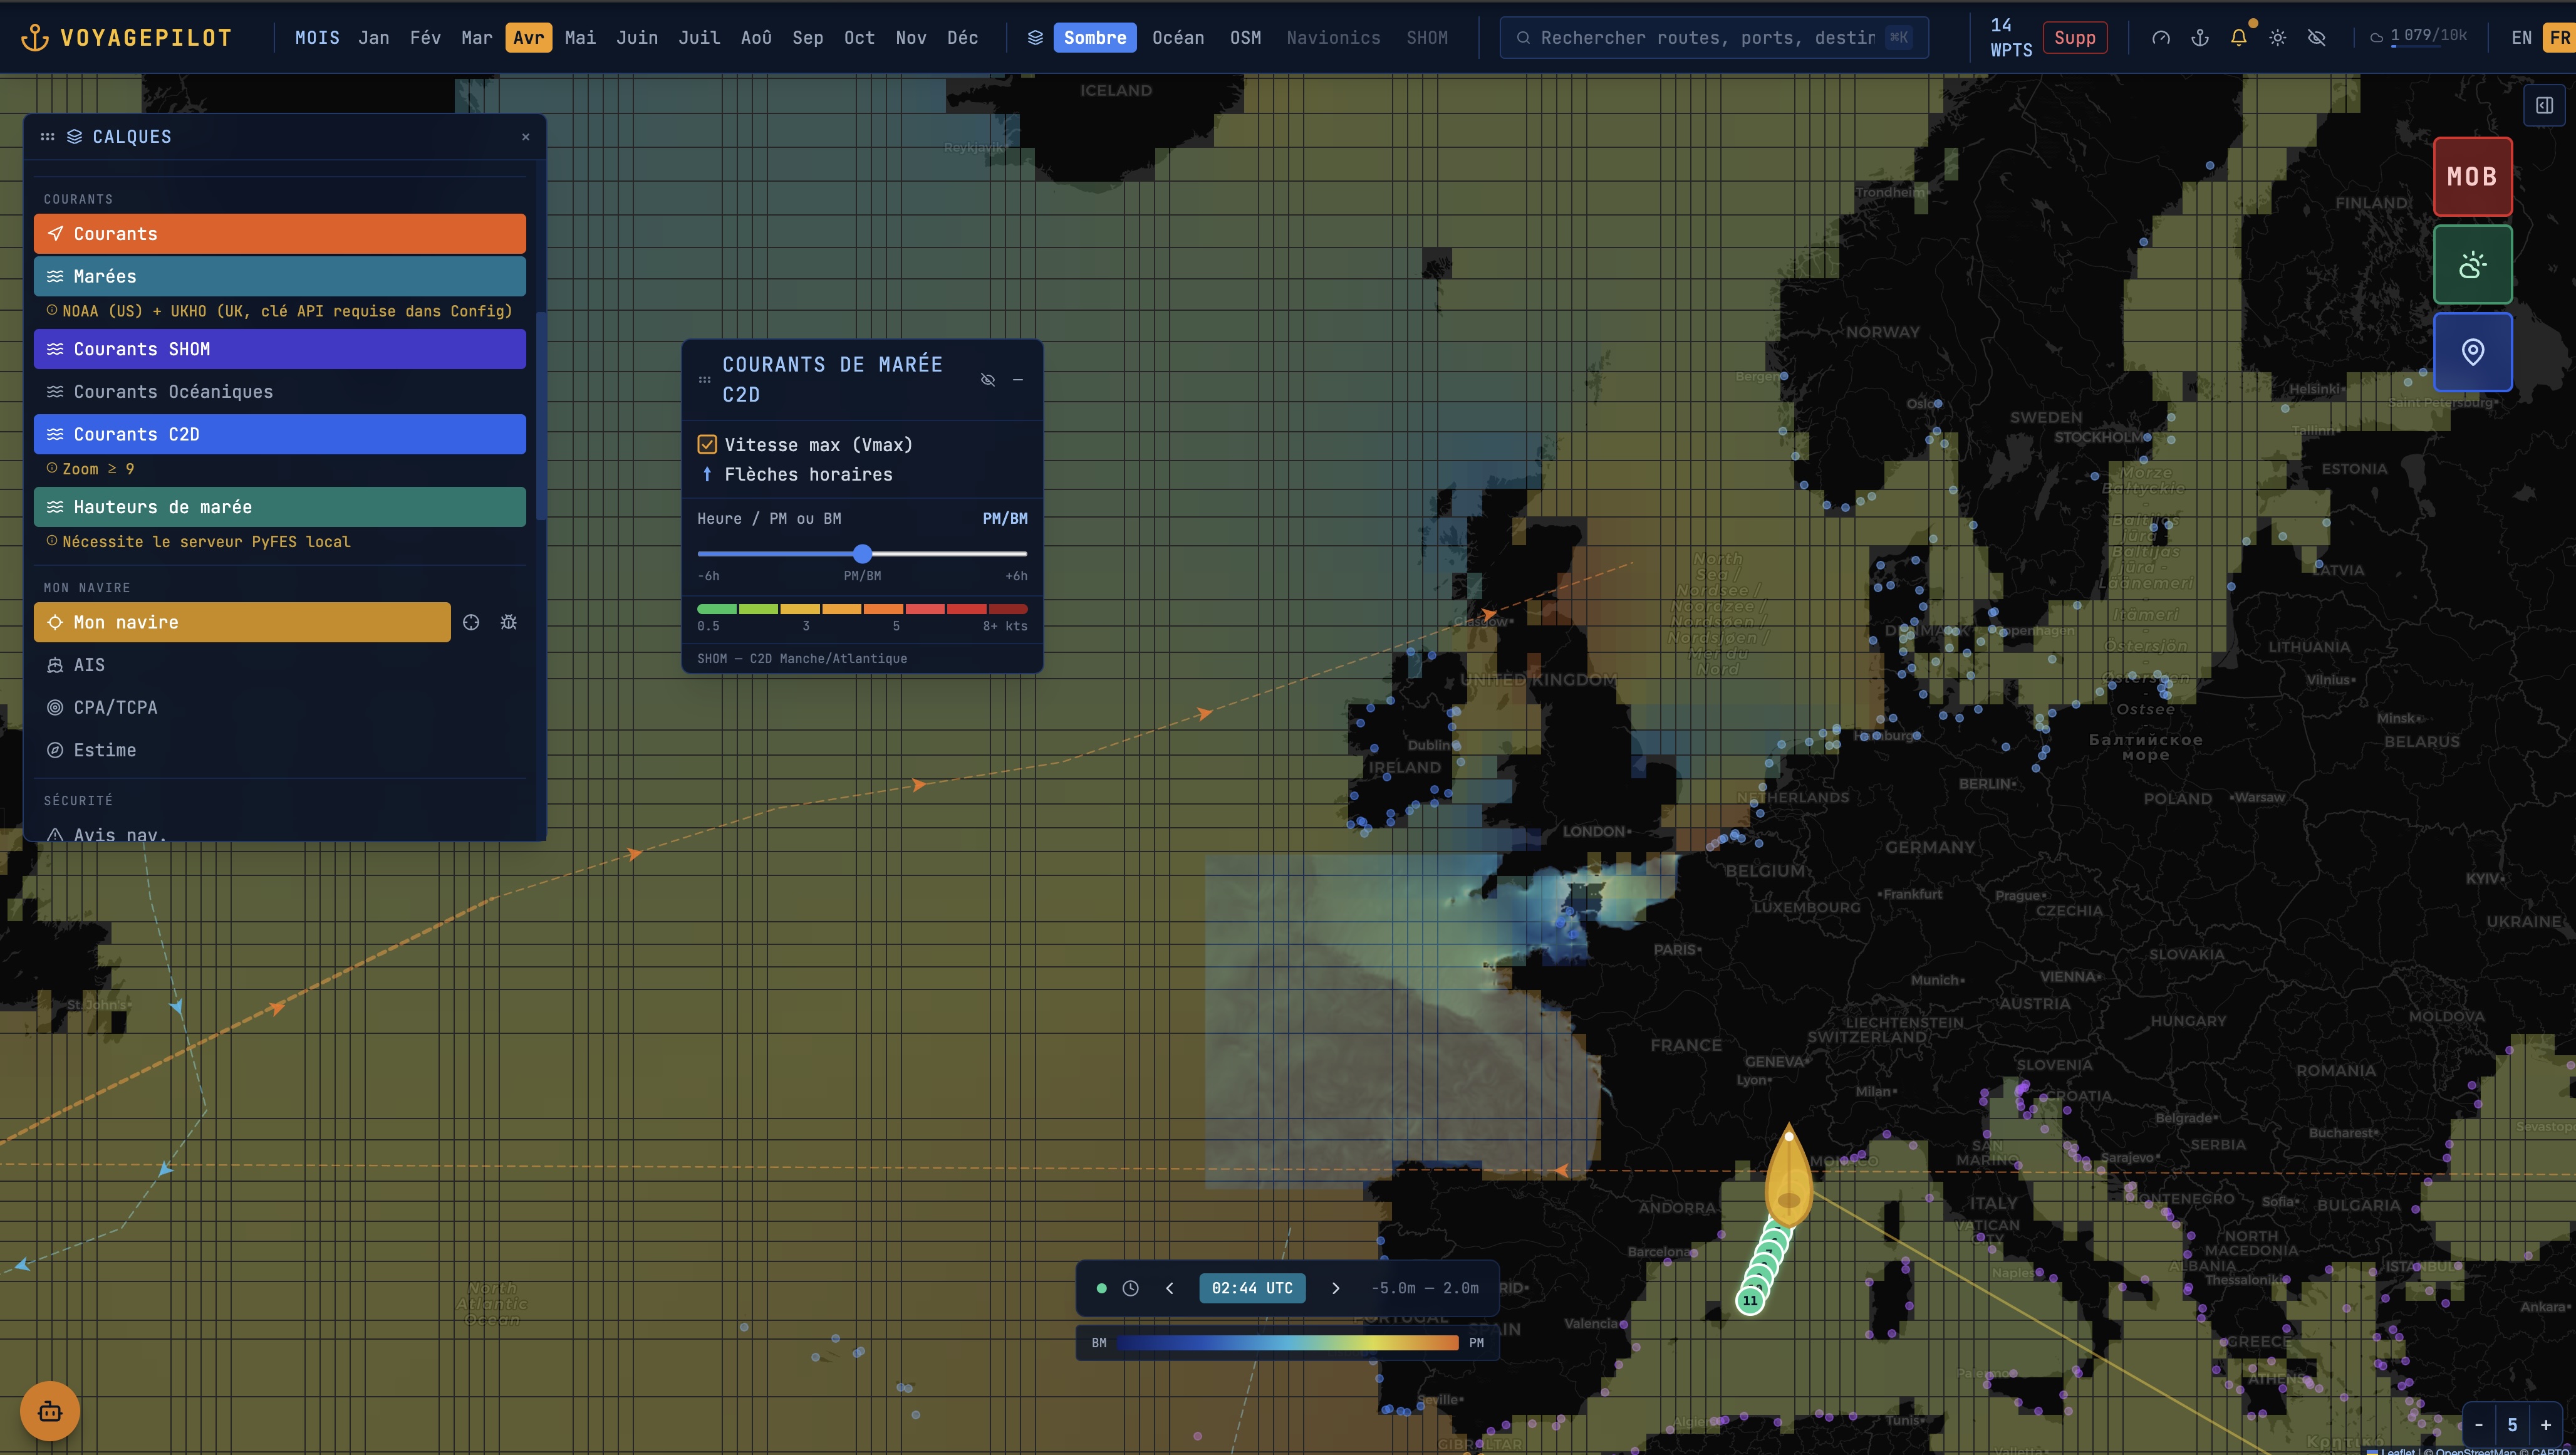The width and height of the screenshot is (2576, 1455).
Task: Toggle the Vitesse max (Vmax) checkbox
Action: tap(707, 444)
